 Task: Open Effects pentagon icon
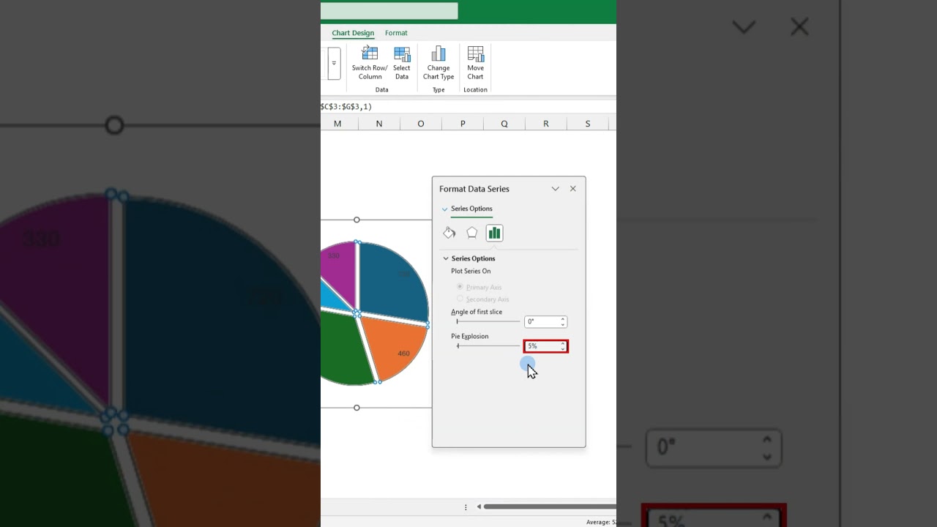472,233
